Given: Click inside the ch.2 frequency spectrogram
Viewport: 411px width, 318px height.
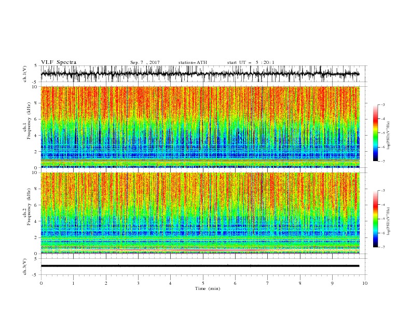Looking at the screenshot, I should [200, 213].
